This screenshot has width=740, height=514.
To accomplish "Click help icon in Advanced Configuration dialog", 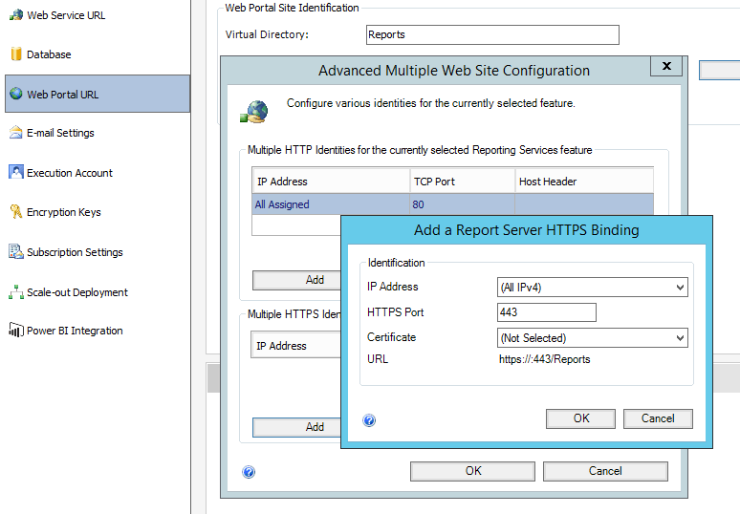I will (249, 471).
